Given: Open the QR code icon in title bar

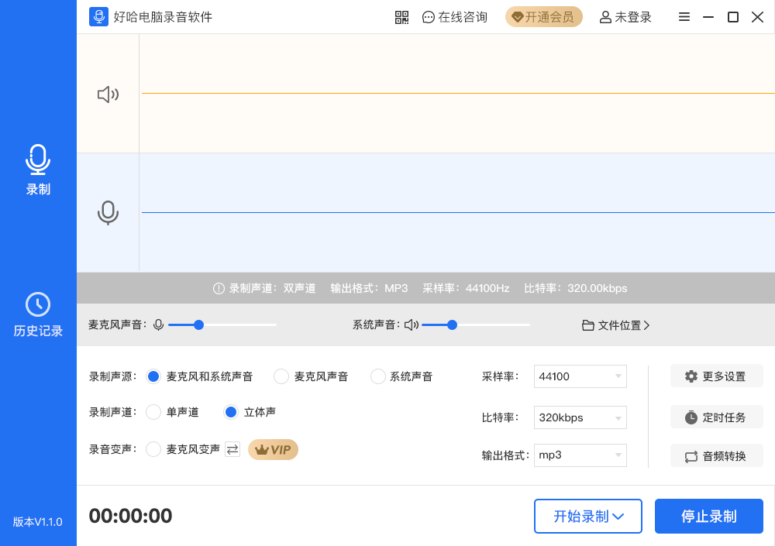Looking at the screenshot, I should [x=401, y=16].
